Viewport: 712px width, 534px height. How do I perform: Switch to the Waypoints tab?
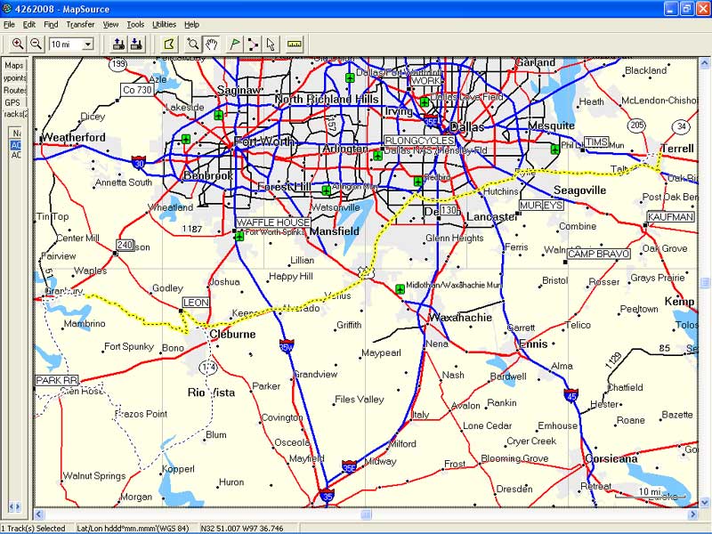pyautogui.click(x=14, y=78)
